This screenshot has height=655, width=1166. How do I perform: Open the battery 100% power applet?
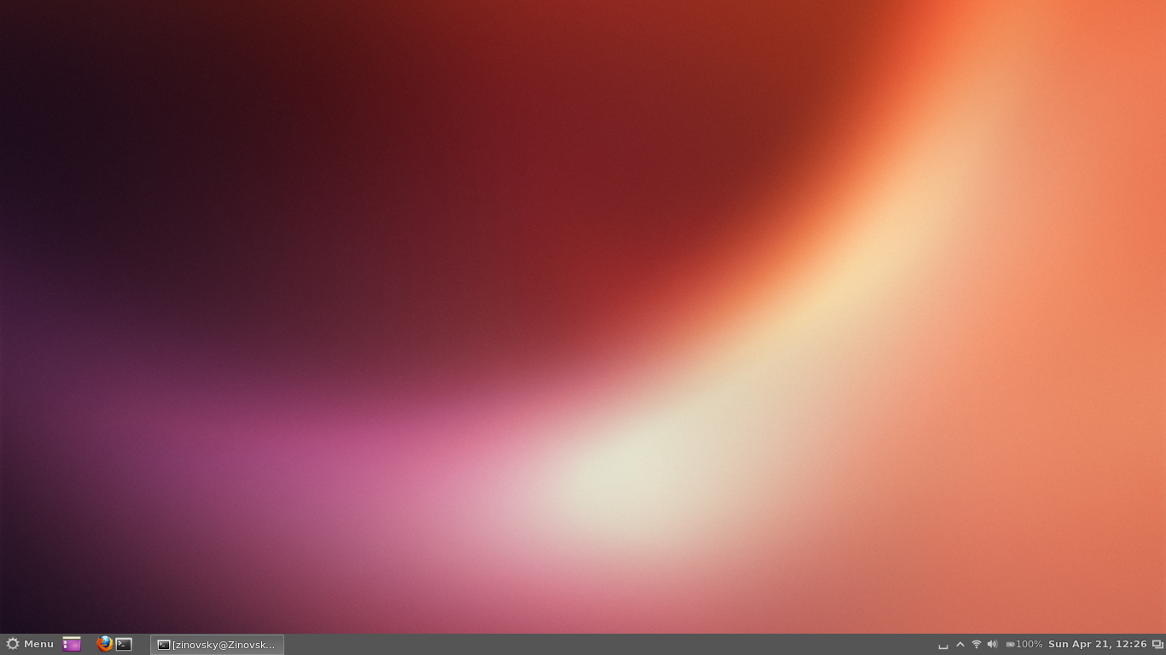pos(1024,645)
